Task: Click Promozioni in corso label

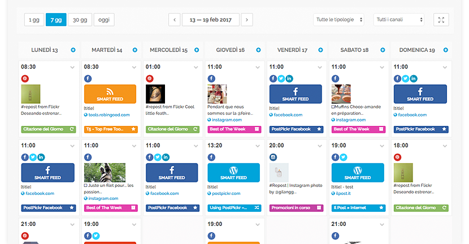Action: point(296,208)
